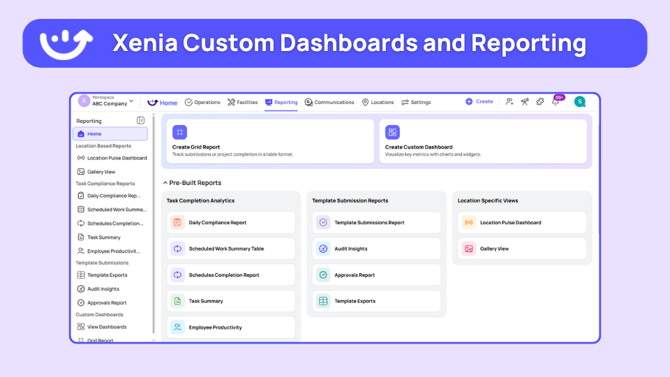Open the Template Exports card

pos(376,301)
